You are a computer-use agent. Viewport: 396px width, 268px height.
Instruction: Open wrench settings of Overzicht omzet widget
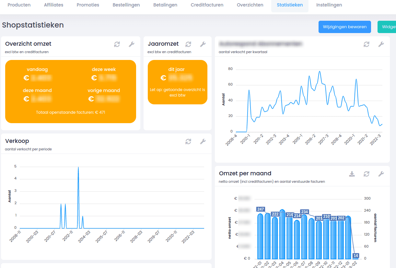pyautogui.click(x=132, y=44)
